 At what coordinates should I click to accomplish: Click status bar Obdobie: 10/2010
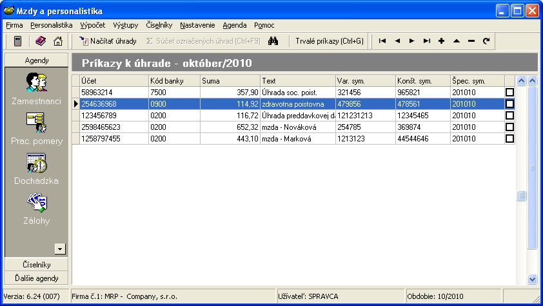(453, 296)
